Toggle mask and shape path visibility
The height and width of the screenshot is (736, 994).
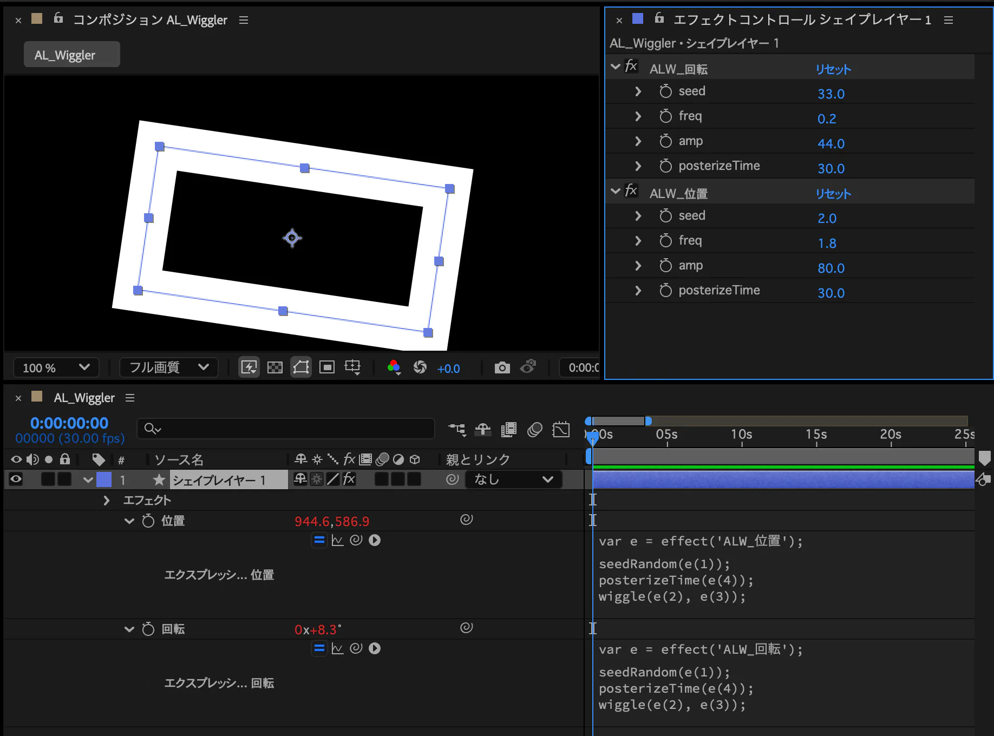(x=301, y=368)
